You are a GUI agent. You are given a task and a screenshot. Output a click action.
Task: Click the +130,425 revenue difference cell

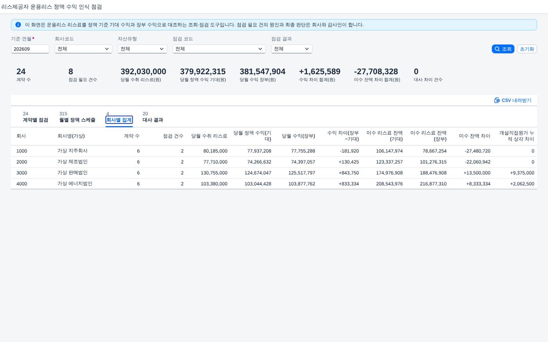click(x=349, y=162)
